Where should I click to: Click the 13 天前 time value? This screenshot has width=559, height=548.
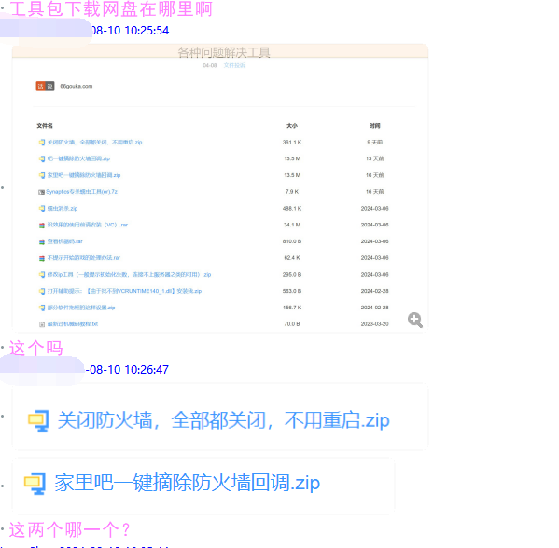[374, 158]
